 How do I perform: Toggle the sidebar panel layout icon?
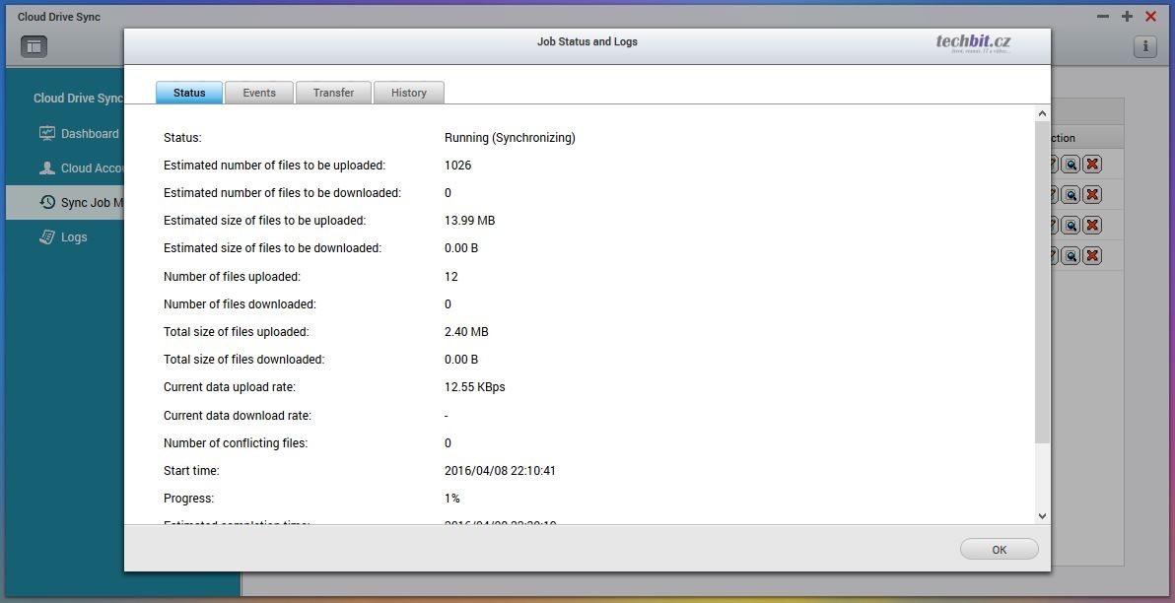35,46
